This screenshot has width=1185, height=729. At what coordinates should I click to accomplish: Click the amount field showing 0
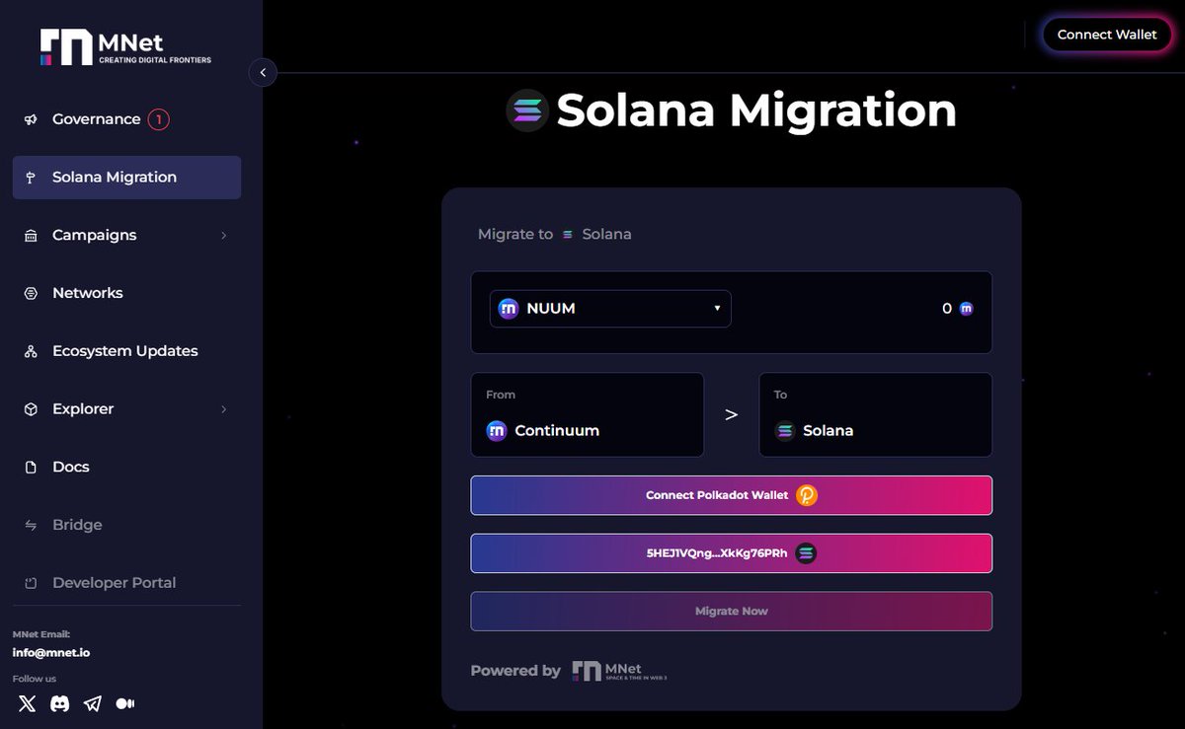[947, 309]
